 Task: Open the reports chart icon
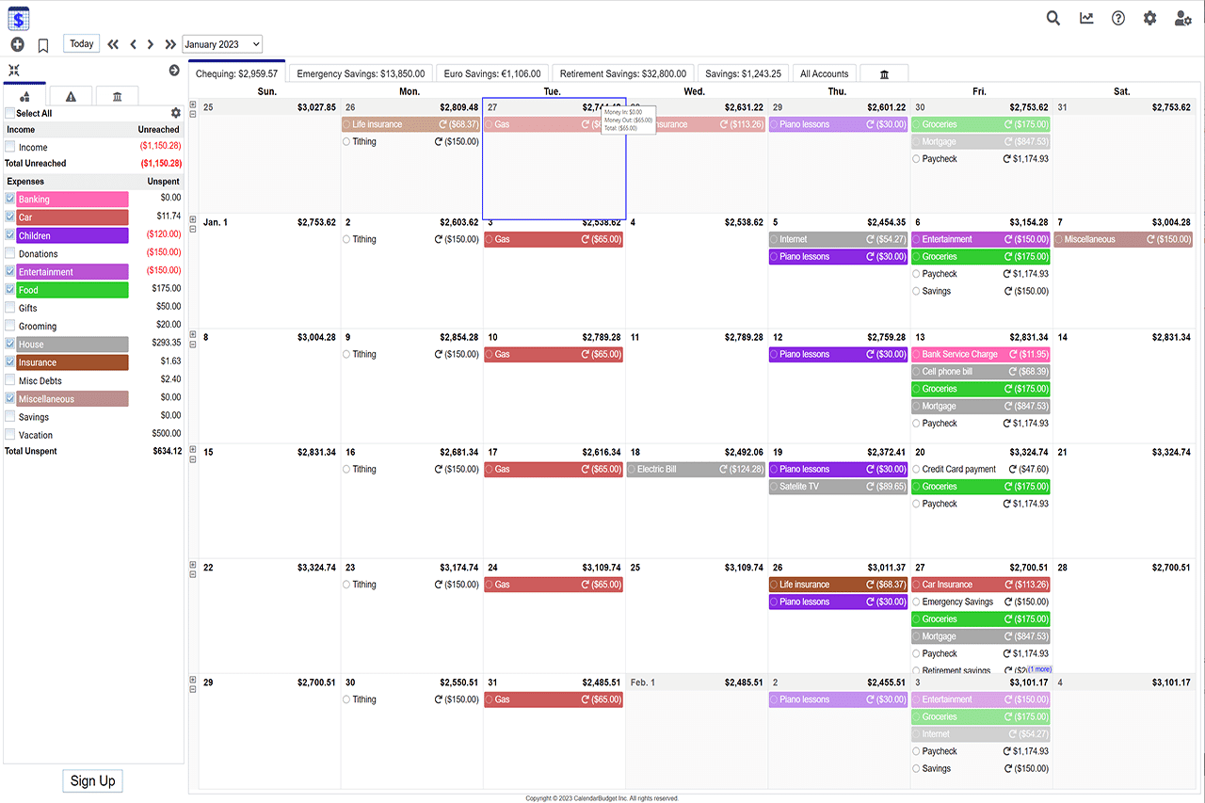(1086, 18)
